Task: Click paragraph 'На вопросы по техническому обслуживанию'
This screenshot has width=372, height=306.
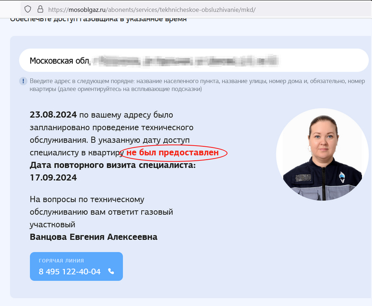Action: coord(102,212)
